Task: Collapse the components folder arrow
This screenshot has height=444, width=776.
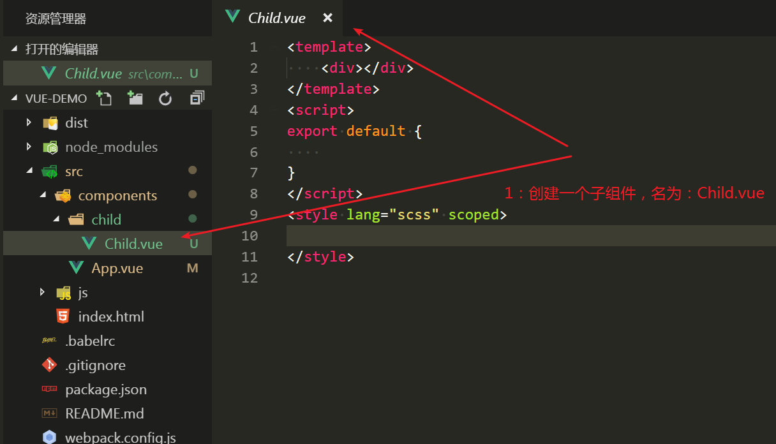Action: tap(42, 195)
